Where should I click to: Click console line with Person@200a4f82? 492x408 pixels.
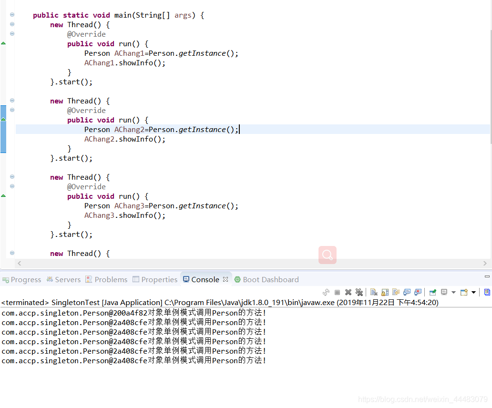[134, 313]
